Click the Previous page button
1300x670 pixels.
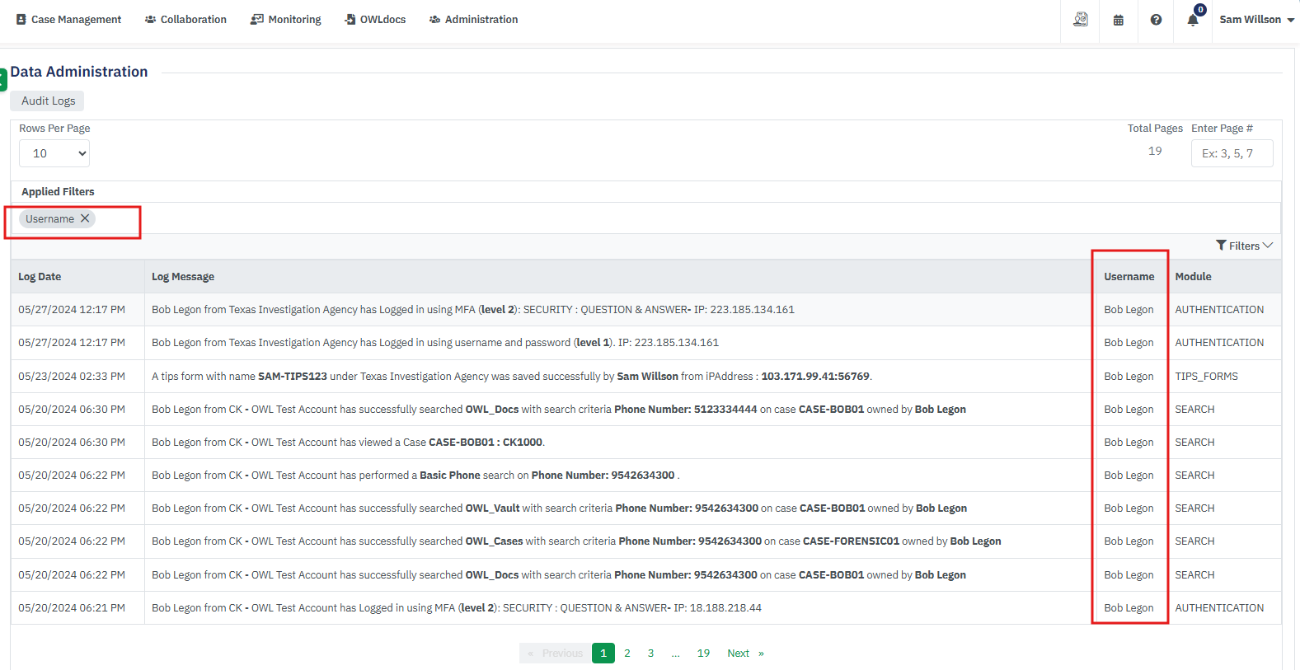(x=555, y=654)
